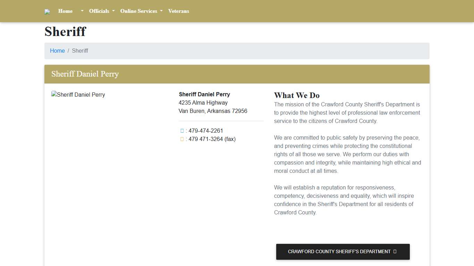
Task: Click the icon inside Sheriff's Department button
Action: [395, 252]
